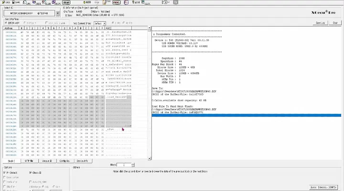Click the CHECK toolbar icon
344x191 pixels.
(x=36, y=3)
